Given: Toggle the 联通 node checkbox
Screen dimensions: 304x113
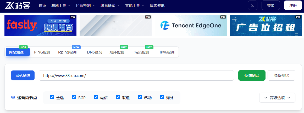Looking at the screenshot, I should point(118,97).
